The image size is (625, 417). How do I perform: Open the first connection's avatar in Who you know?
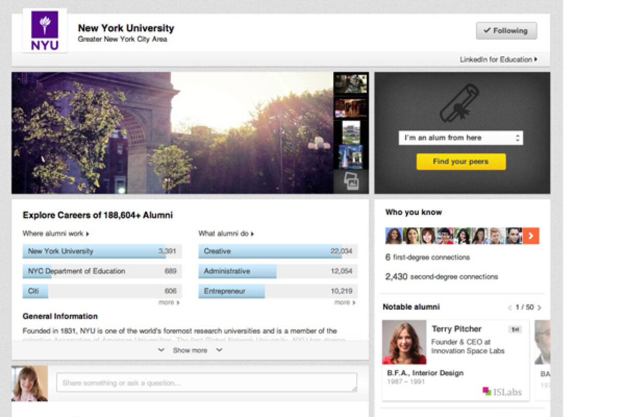coord(394,236)
